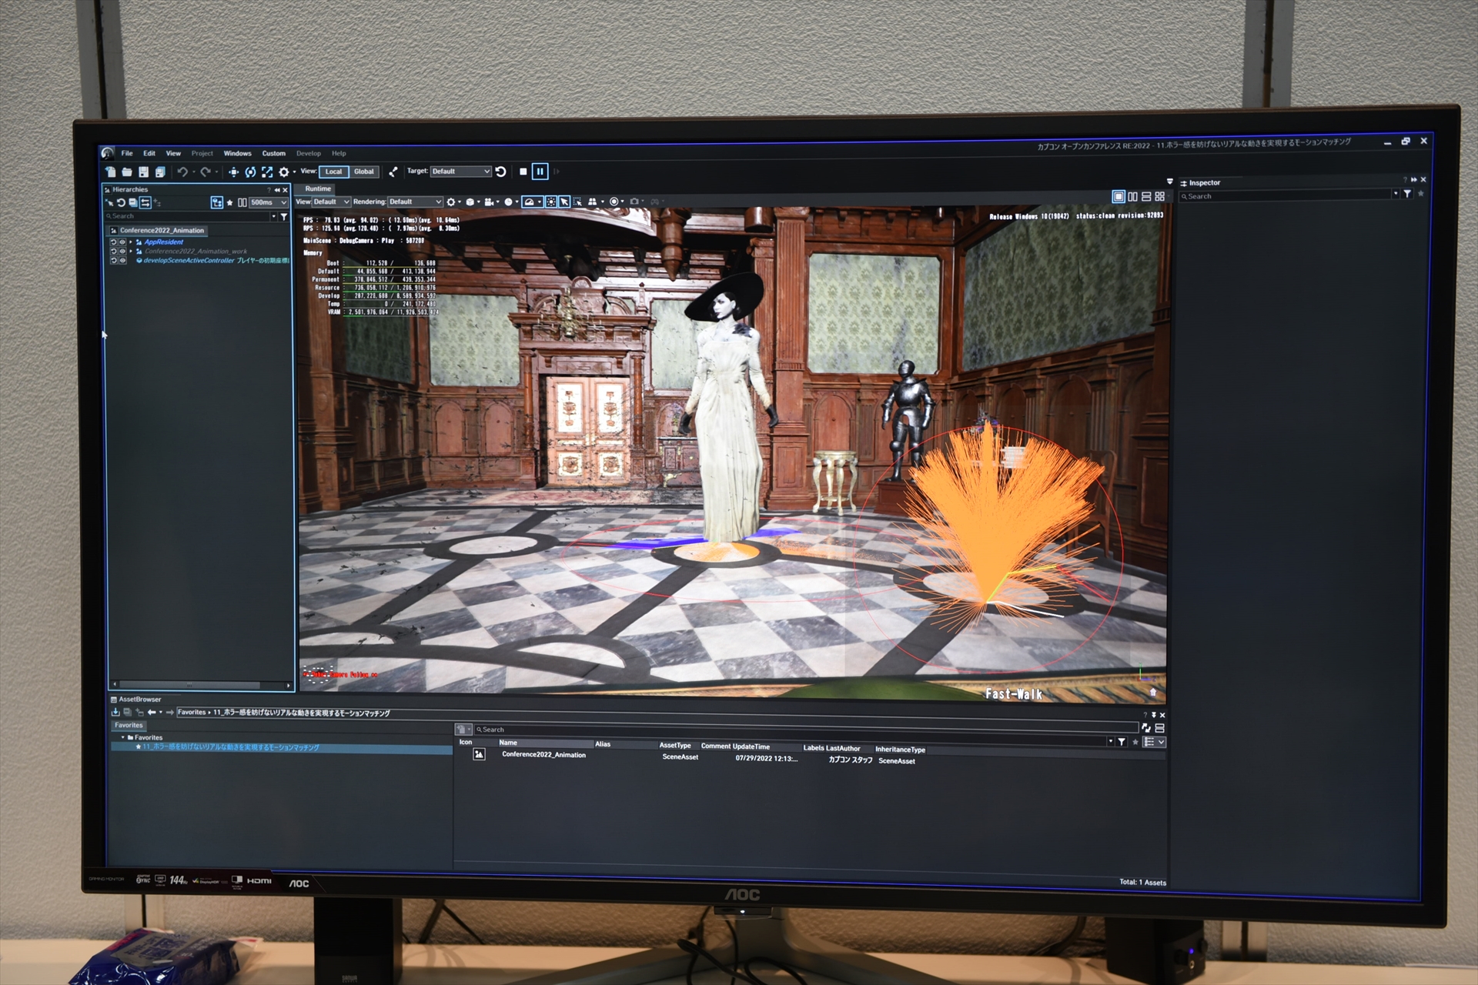Click the Name column header in AssetBrowser
Image resolution: width=1478 pixels, height=985 pixels.
508,743
